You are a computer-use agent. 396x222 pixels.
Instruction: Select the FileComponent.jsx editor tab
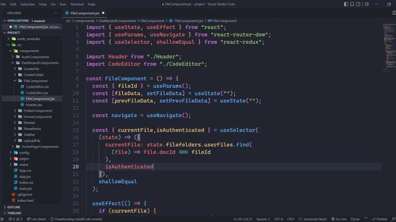pyautogui.click(x=85, y=13)
